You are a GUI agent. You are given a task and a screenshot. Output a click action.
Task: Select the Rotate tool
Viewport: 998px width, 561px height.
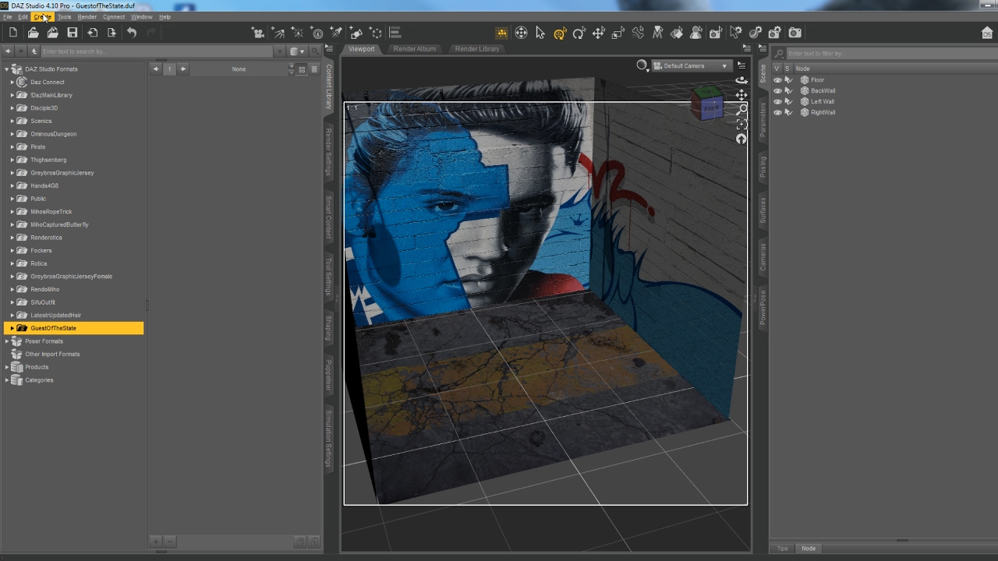[x=579, y=33]
